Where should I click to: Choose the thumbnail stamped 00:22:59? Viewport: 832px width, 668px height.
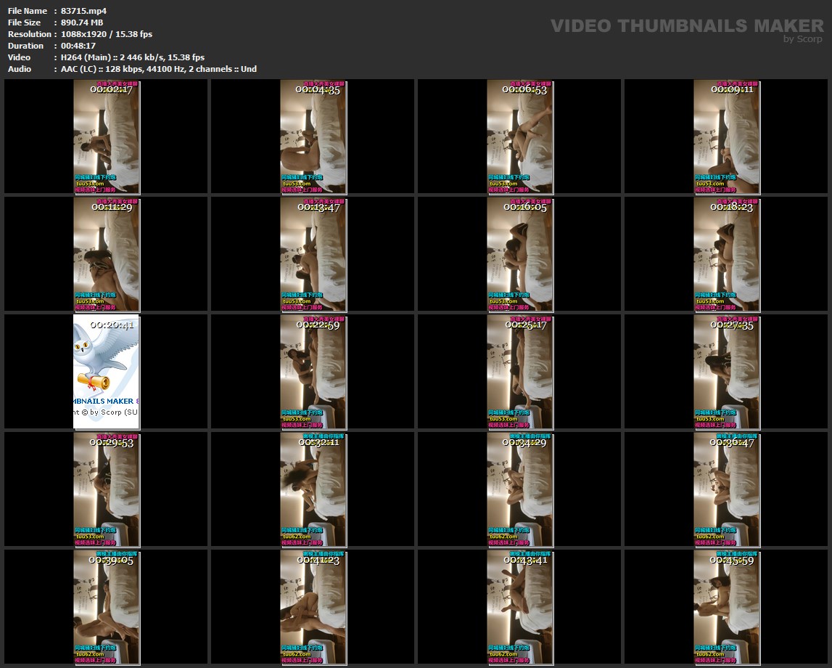pos(313,372)
